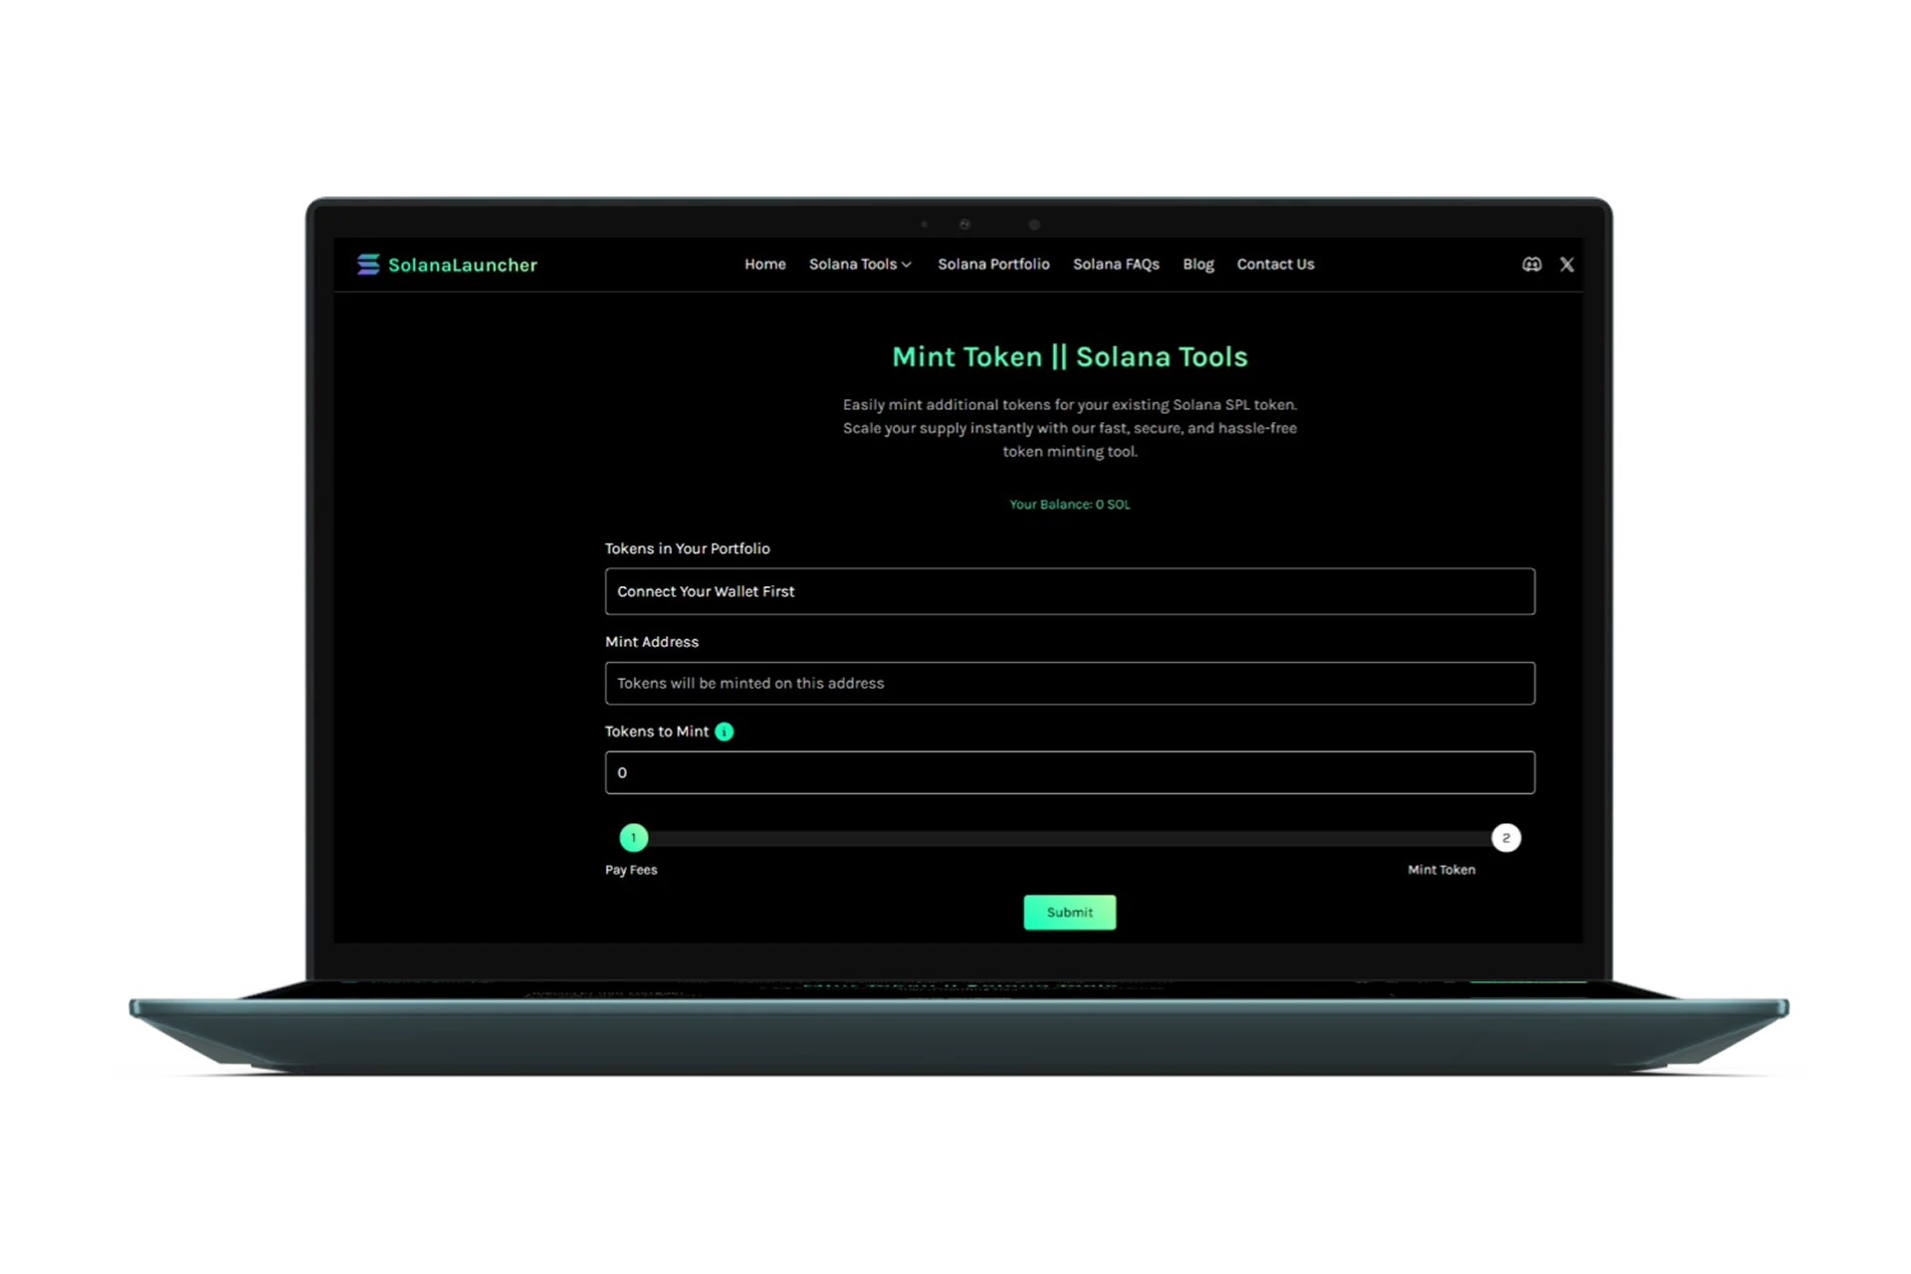Open the Blog page
Screen dimensions: 1911x1274
pos(1198,264)
